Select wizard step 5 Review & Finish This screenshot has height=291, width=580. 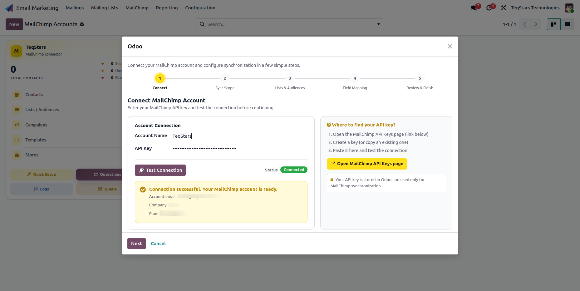point(420,78)
